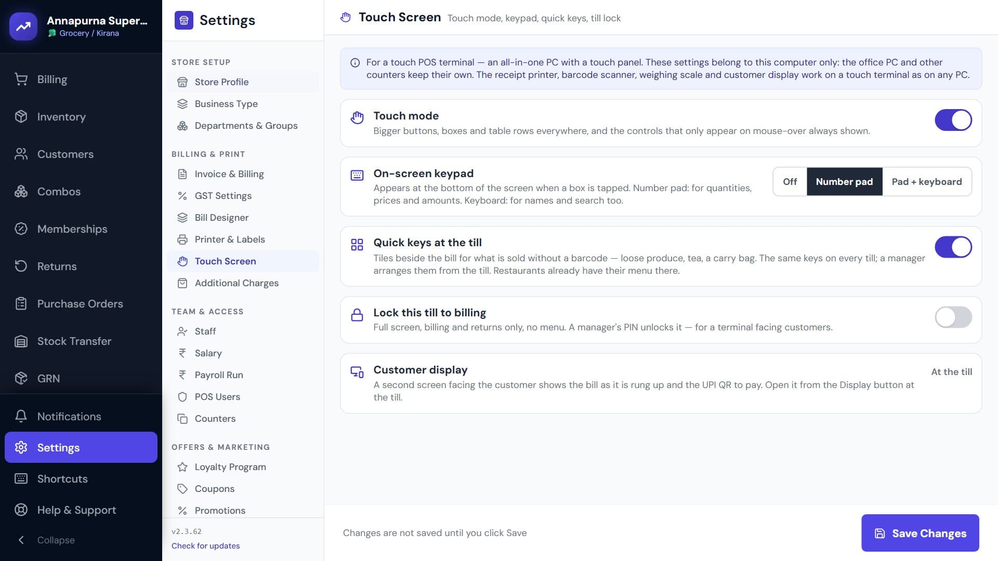The image size is (998, 561).
Task: Click the Memberships badge icon
Action: pyautogui.click(x=21, y=229)
